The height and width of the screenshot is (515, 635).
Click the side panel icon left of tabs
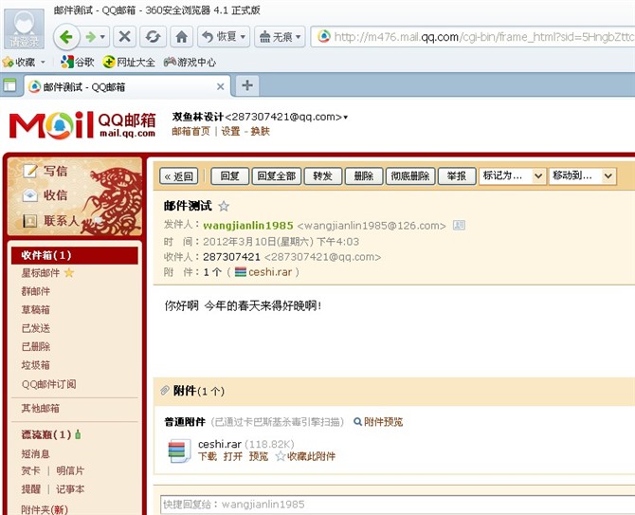pos(9,85)
